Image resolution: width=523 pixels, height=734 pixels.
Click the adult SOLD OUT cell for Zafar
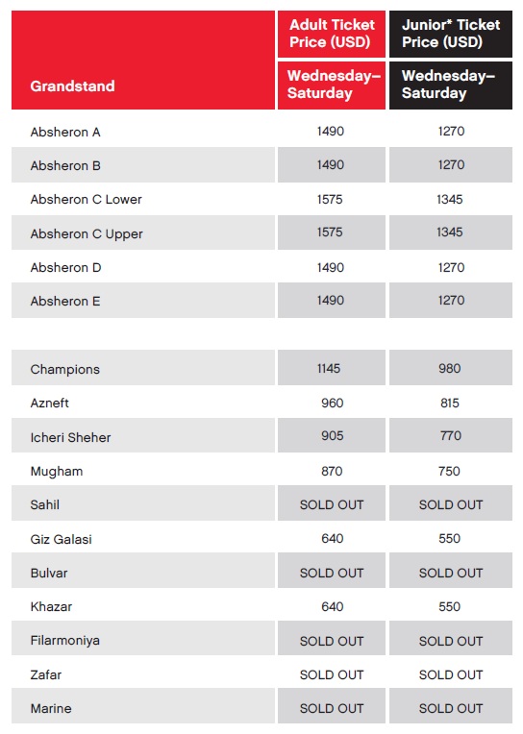(332, 674)
